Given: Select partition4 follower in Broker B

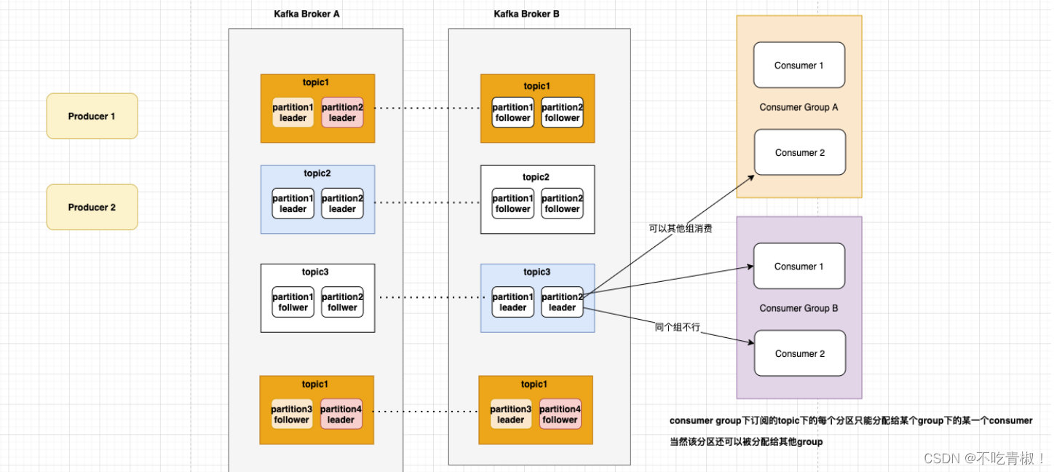Looking at the screenshot, I should pos(560,414).
